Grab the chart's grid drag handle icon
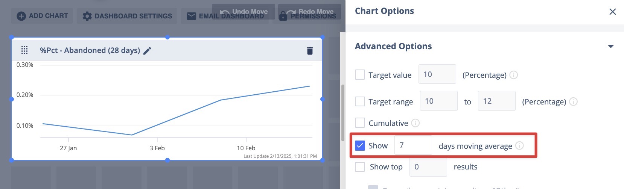 [x=24, y=50]
